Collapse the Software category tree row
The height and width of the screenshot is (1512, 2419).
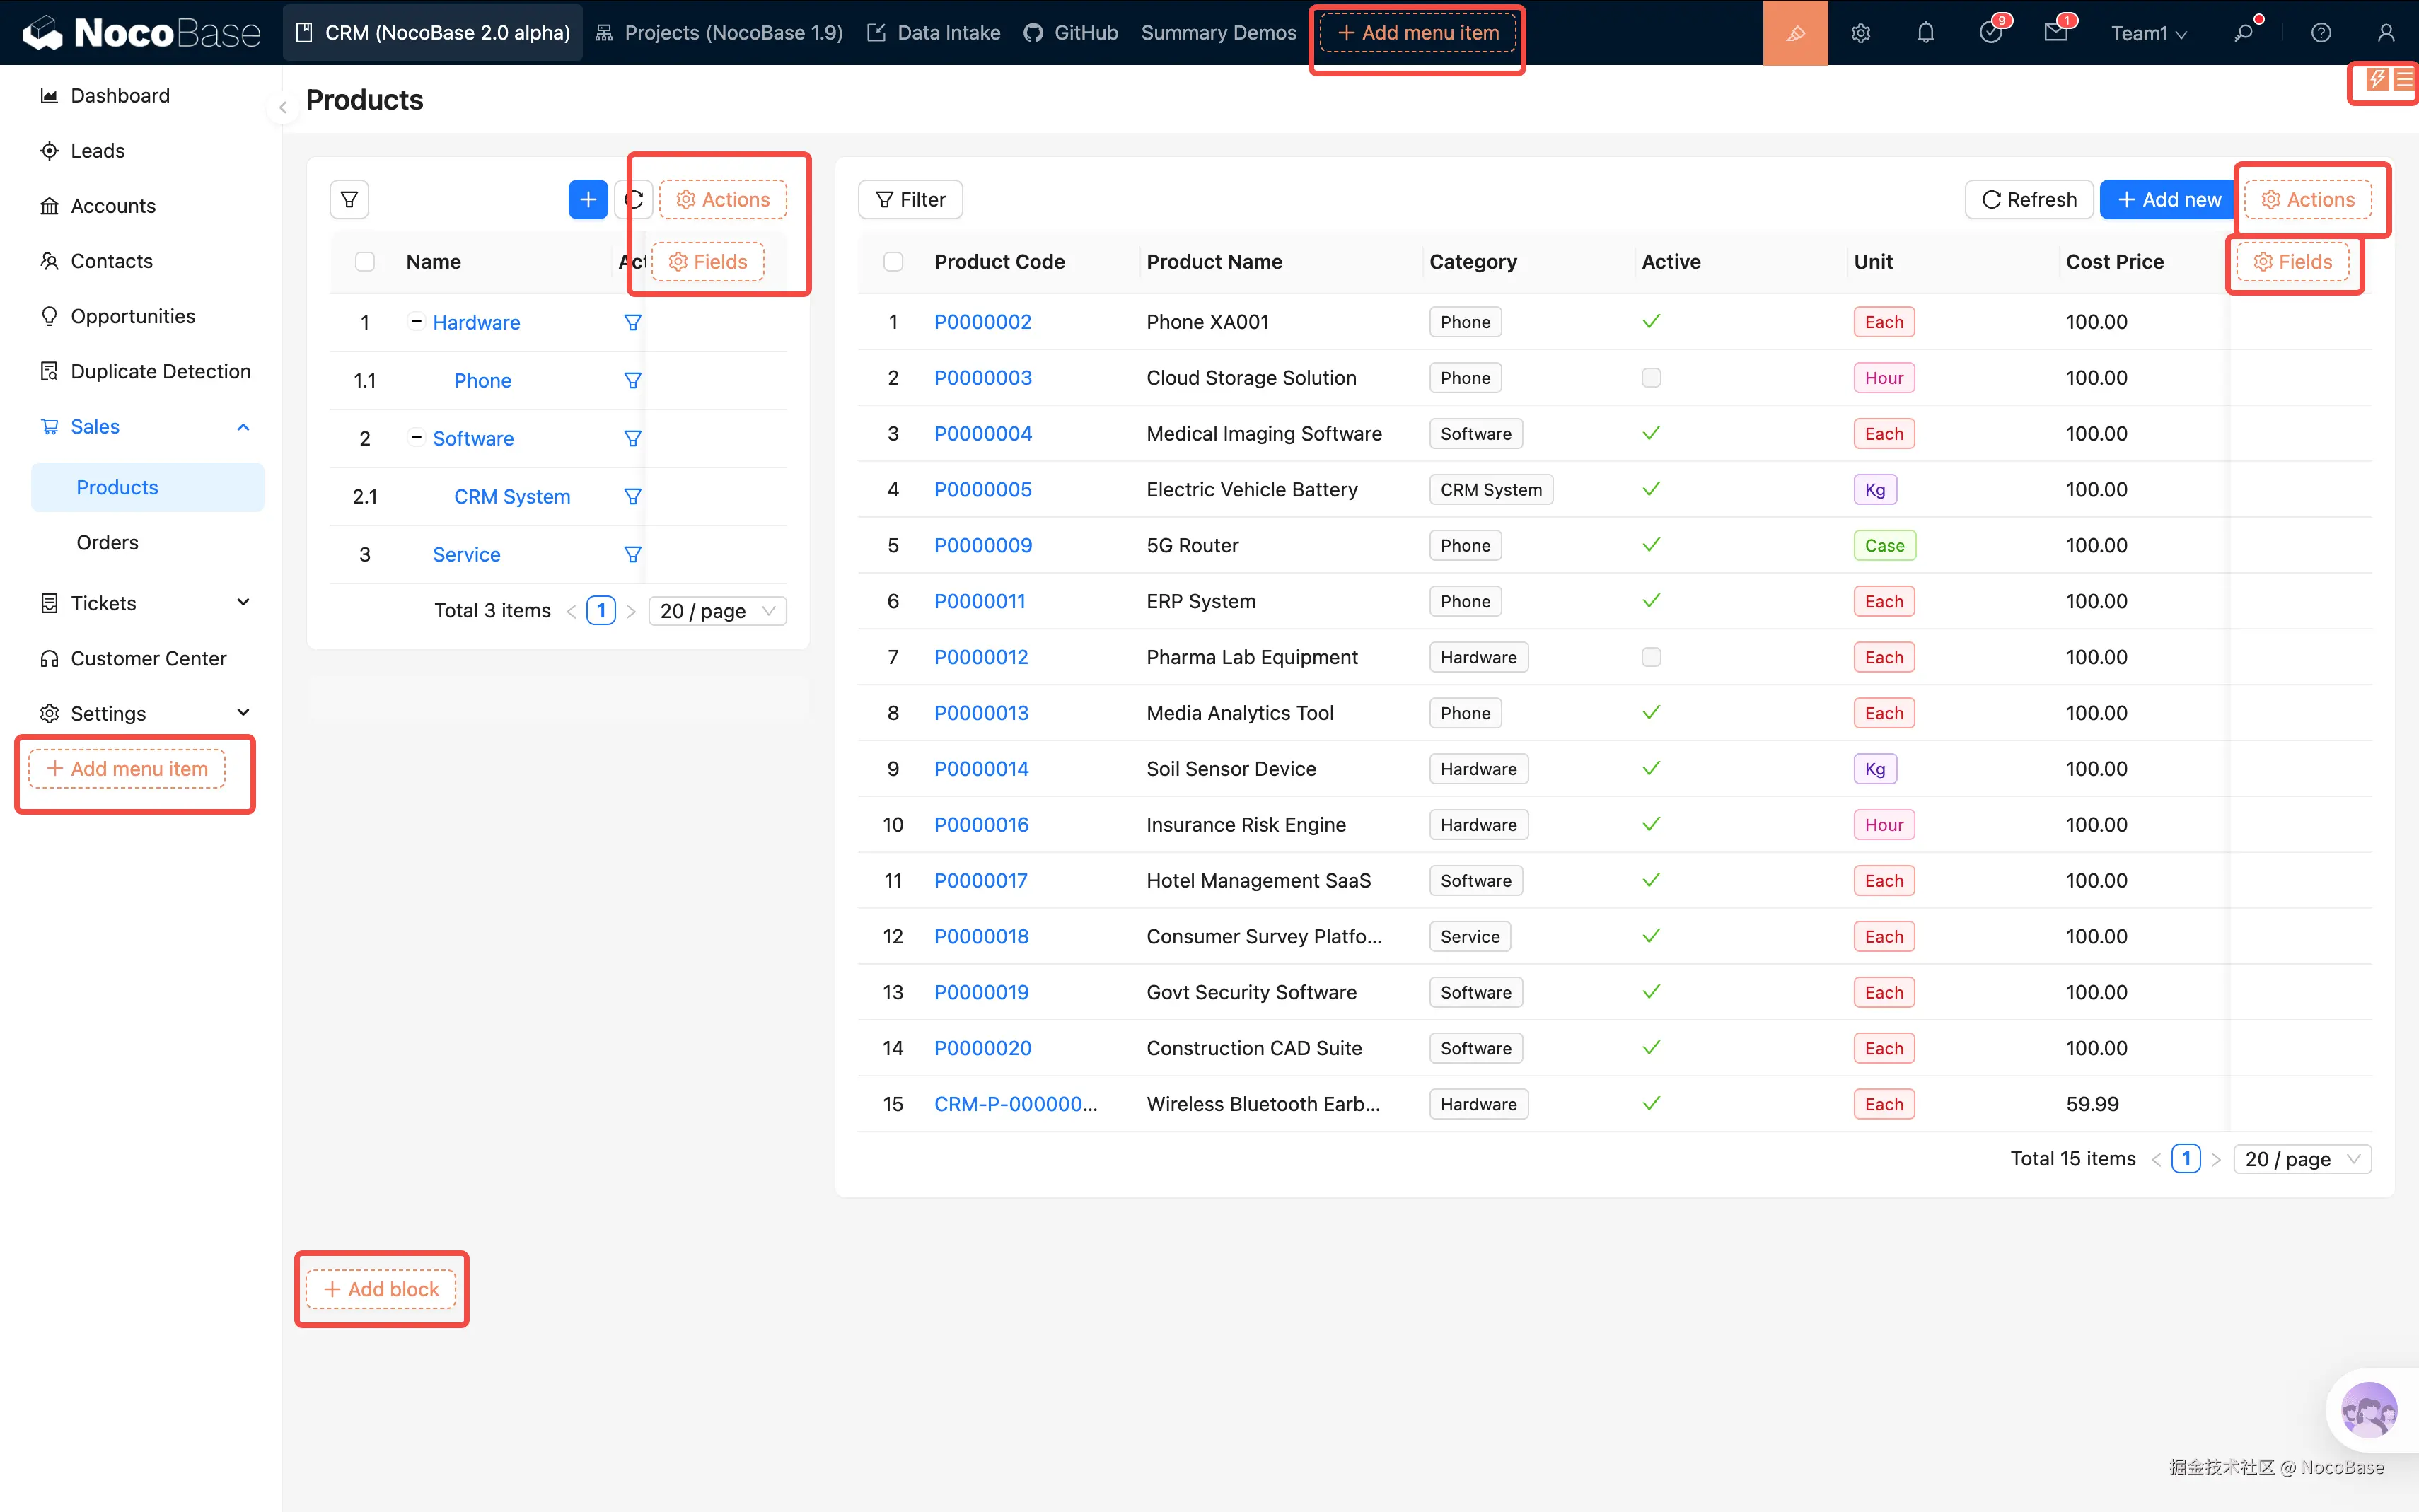point(416,438)
